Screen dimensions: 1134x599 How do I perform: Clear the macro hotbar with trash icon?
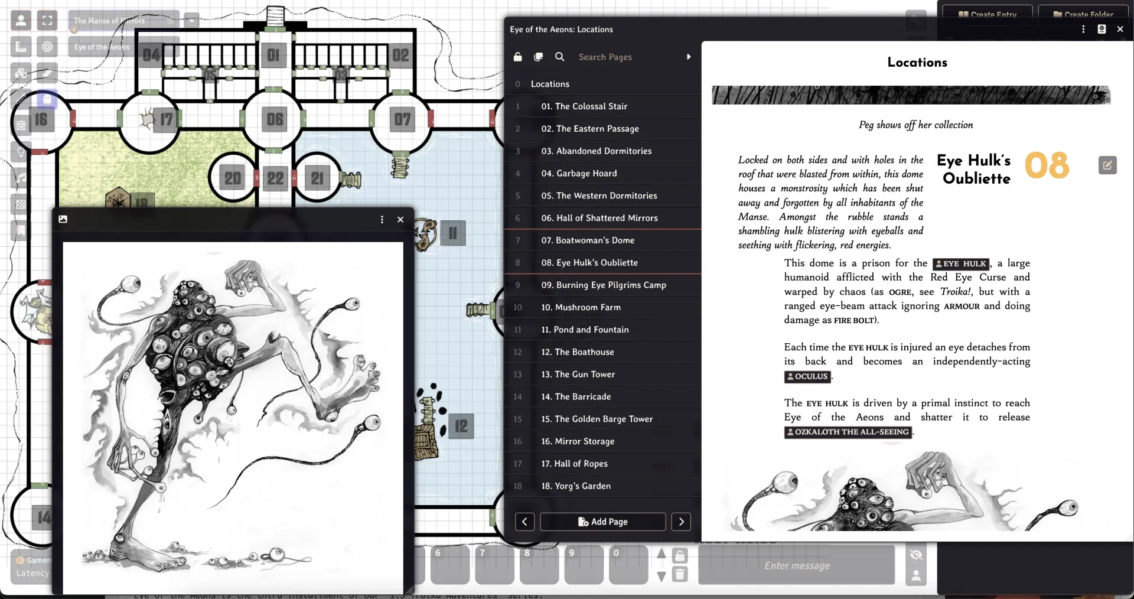pyautogui.click(x=680, y=574)
